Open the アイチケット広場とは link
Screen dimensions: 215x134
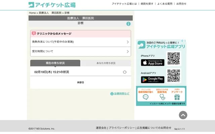(x=124, y=4)
